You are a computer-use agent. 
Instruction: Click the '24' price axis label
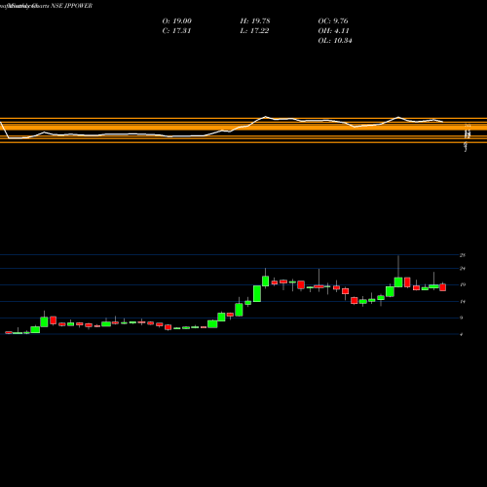pyautogui.click(x=463, y=269)
